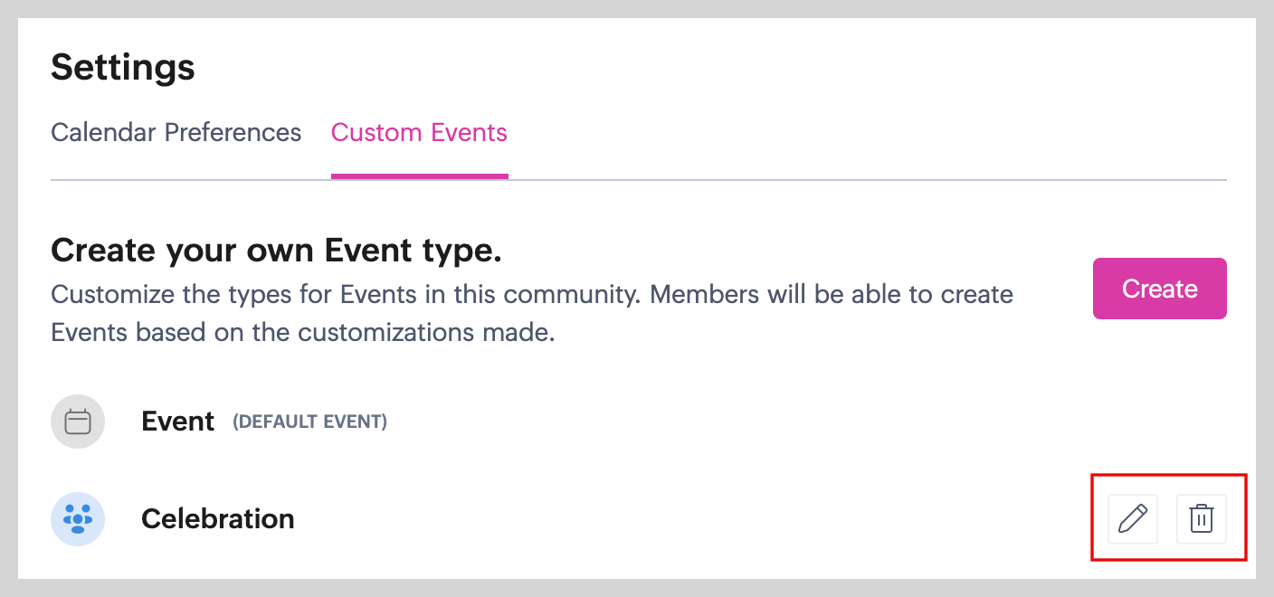Viewport: 1274px width, 597px height.
Task: Click the pencil edit icon for Celebration
Action: [x=1133, y=519]
